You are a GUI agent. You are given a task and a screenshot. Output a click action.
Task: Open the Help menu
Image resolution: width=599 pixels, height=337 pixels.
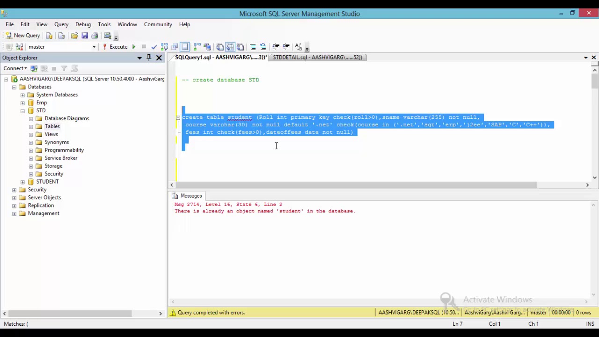click(x=184, y=24)
